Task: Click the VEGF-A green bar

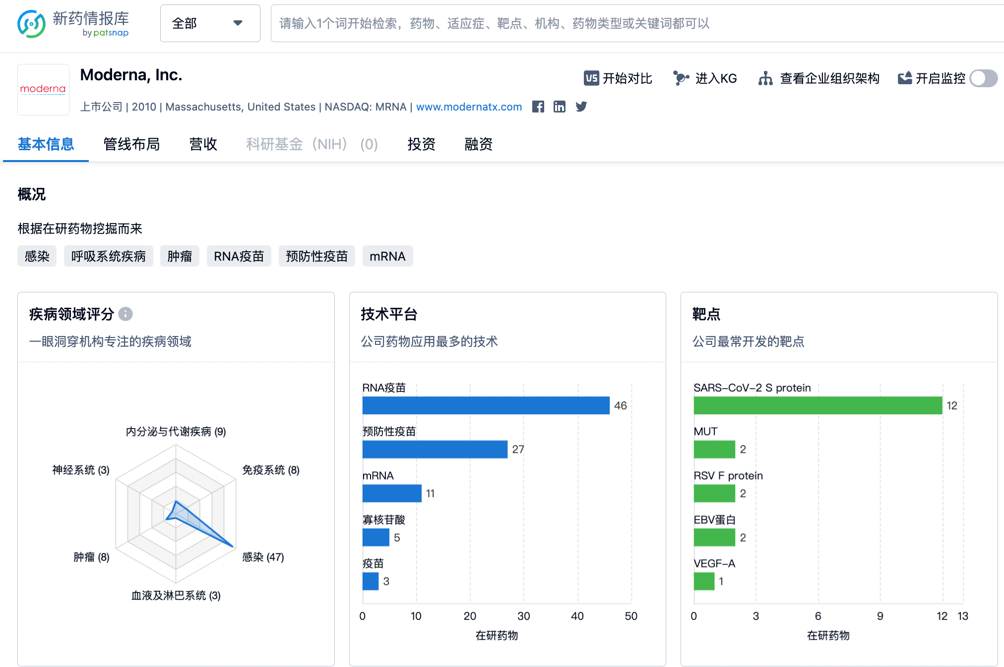Action: (x=704, y=581)
